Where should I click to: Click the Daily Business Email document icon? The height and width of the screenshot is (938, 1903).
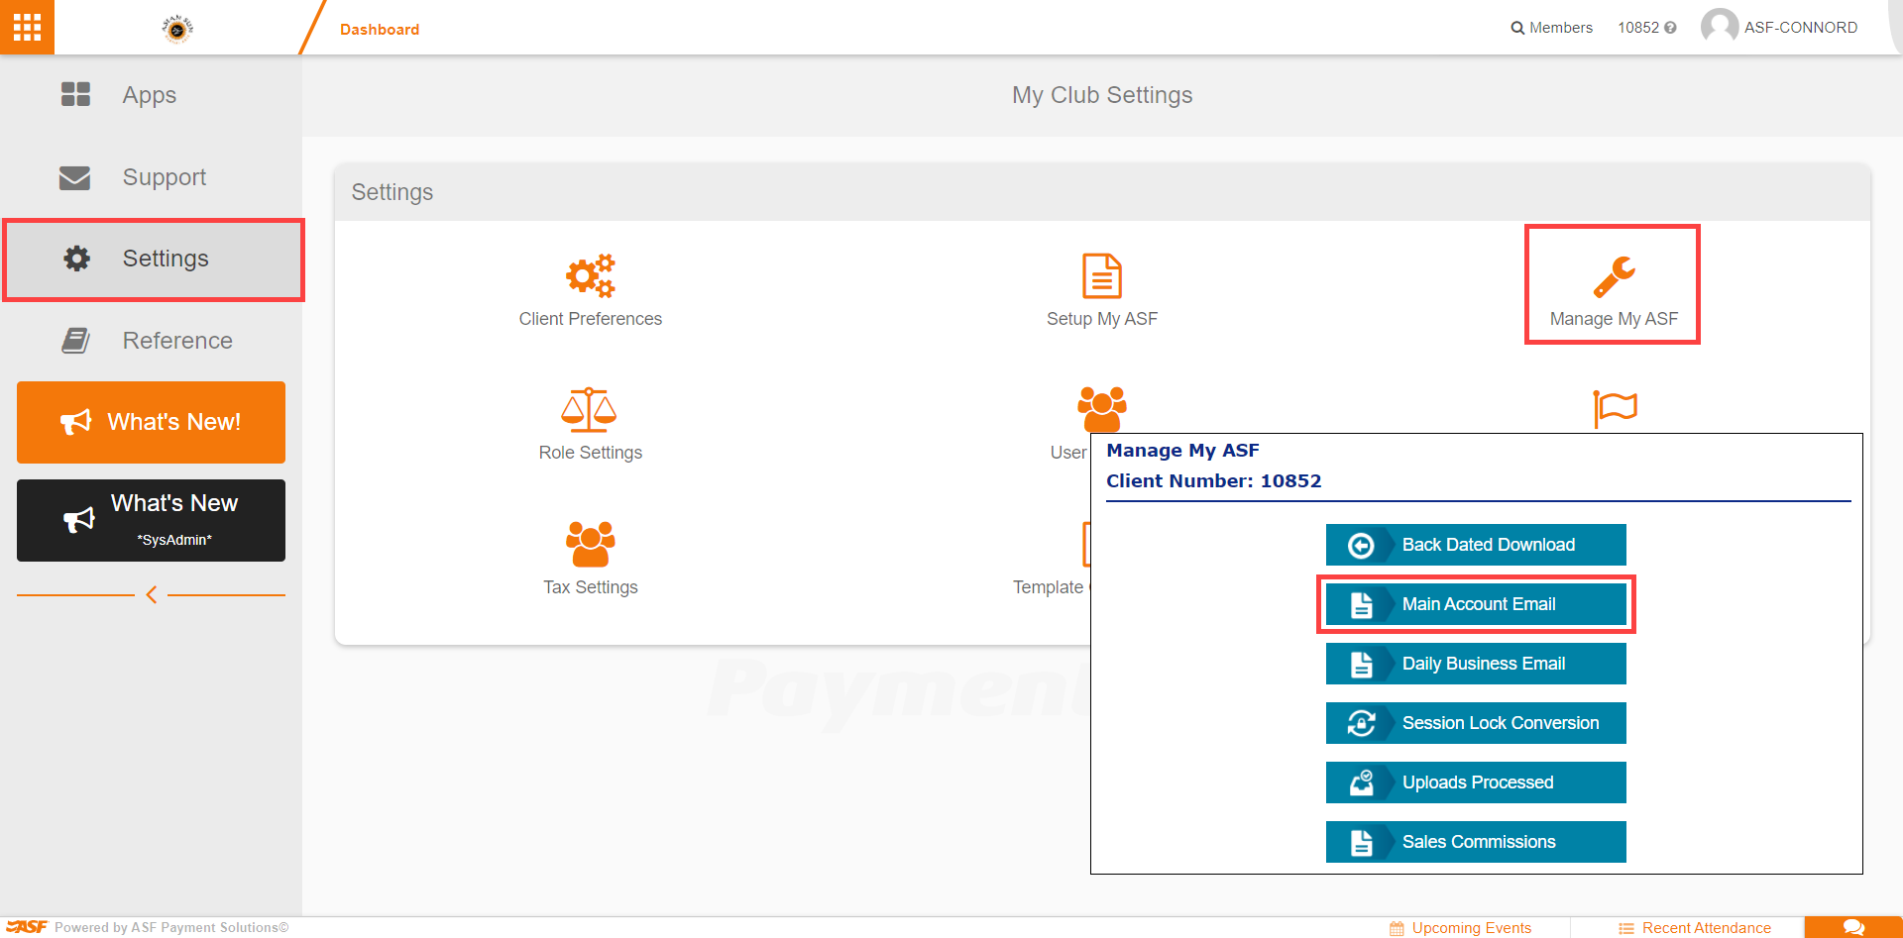(1362, 665)
